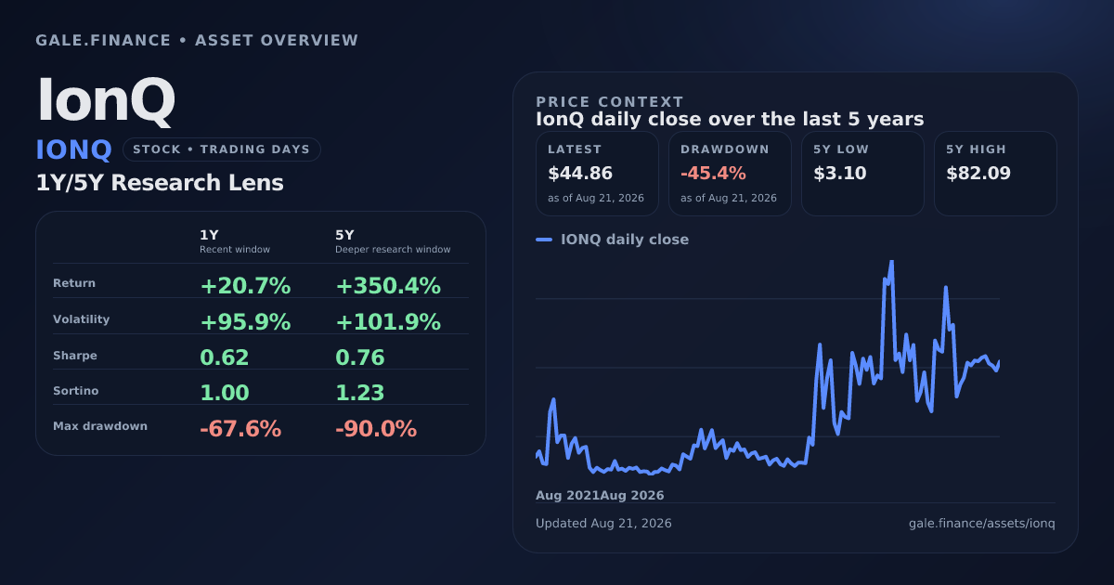1114x585 pixels.
Task: Click the 5Y max drawdown -90.0%
Action: [376, 429]
